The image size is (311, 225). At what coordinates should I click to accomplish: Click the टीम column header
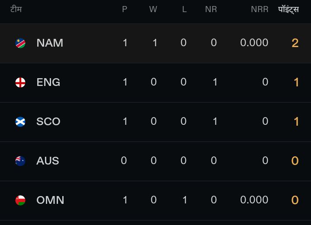16,10
